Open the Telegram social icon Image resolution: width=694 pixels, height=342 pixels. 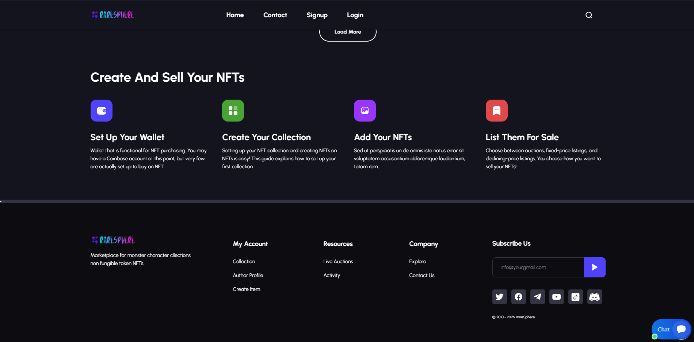pyautogui.click(x=537, y=297)
